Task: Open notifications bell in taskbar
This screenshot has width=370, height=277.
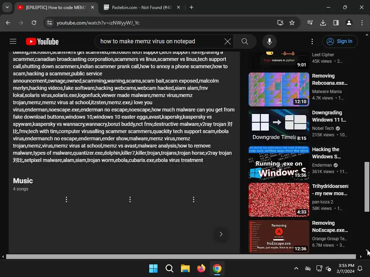Action: pyautogui.click(x=360, y=268)
